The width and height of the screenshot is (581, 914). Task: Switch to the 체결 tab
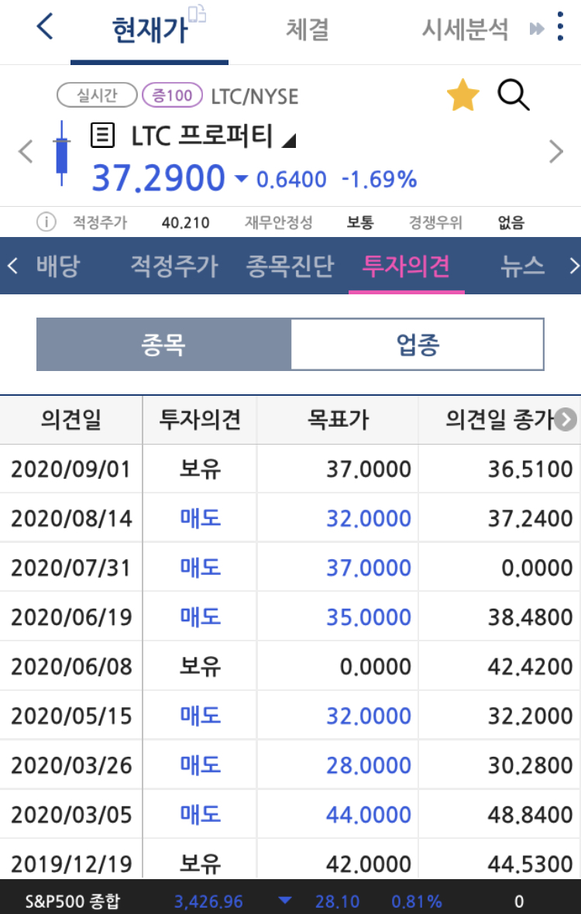coord(307,29)
